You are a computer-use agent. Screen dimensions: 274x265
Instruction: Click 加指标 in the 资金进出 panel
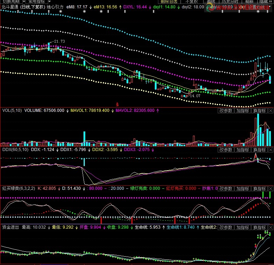click(243, 227)
